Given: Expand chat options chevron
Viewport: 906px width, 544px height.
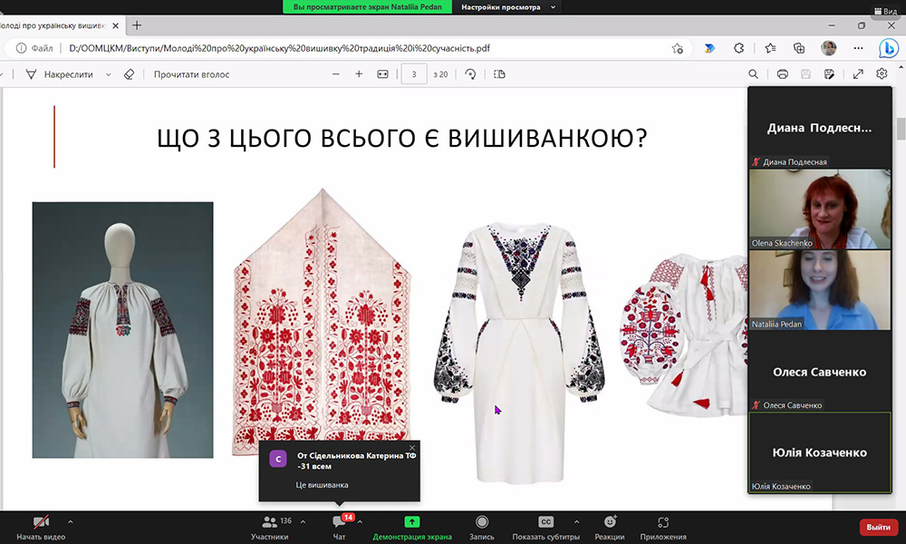Looking at the screenshot, I should 360,521.
